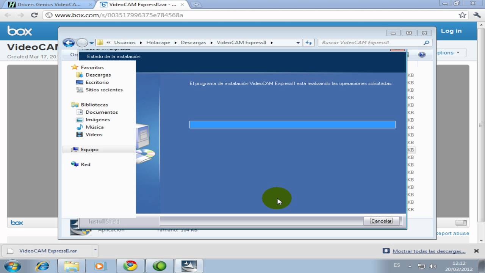
Task: Open a new Chrome tab
Action: 196,5
